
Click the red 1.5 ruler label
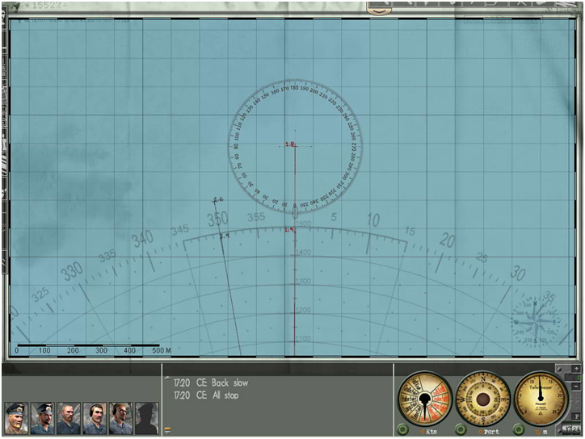click(x=289, y=230)
